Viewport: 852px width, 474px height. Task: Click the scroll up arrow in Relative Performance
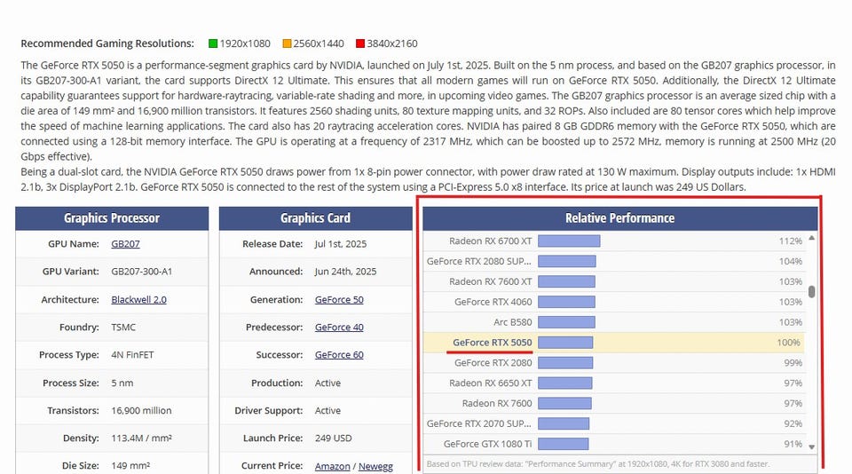pos(812,238)
